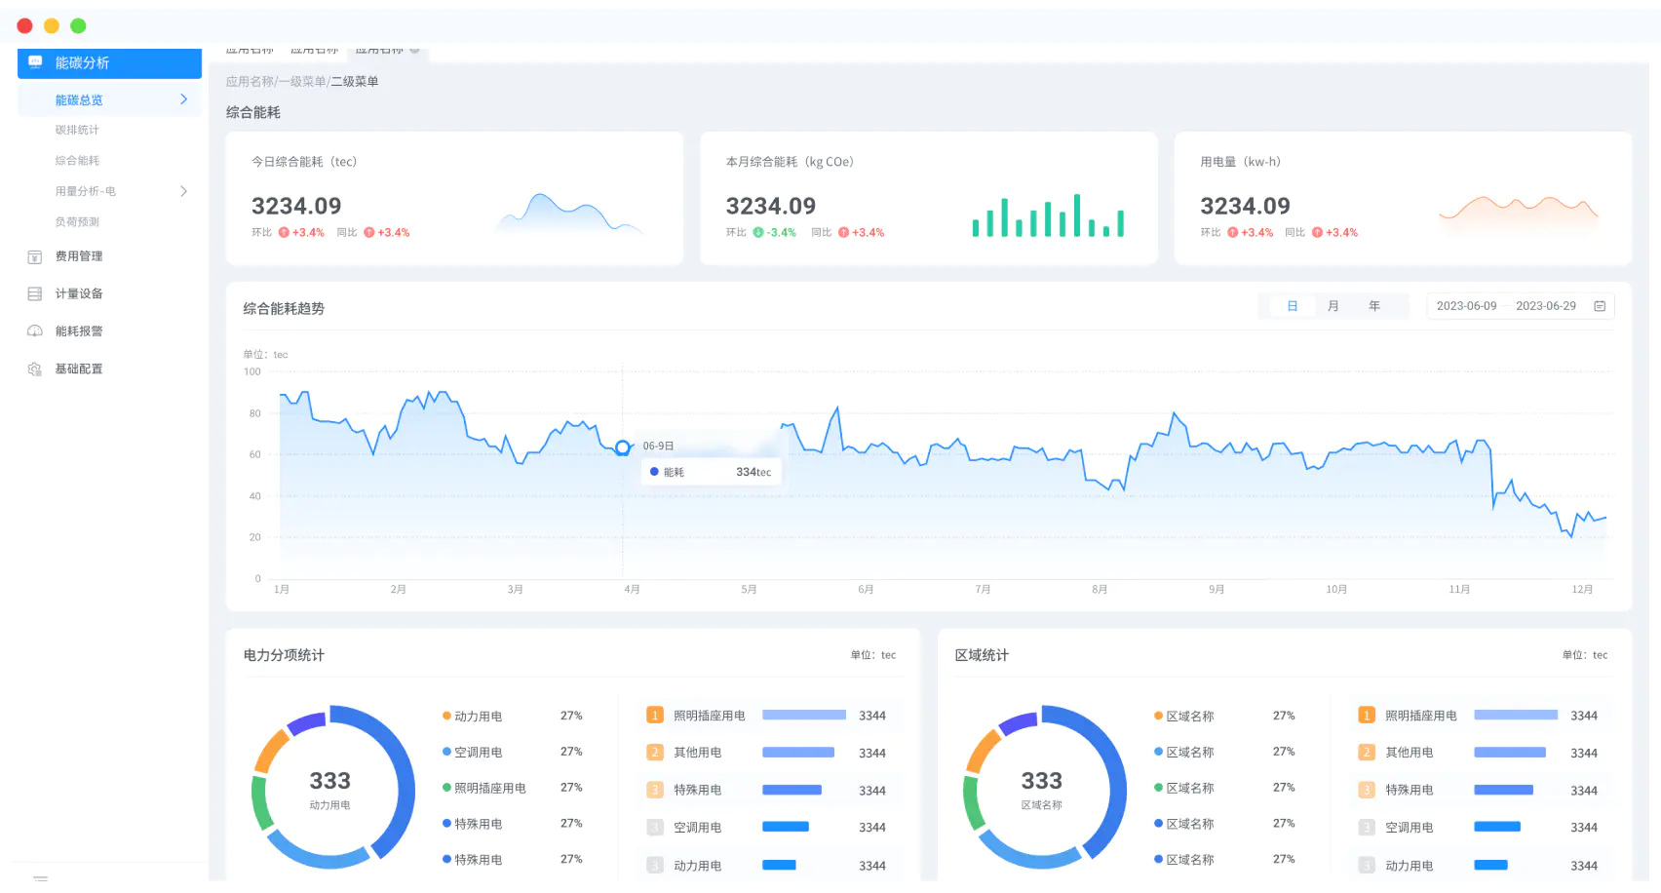Screen dimensions: 1661x893
Task: Switch the trend chart to 日 view
Action: (x=1293, y=306)
